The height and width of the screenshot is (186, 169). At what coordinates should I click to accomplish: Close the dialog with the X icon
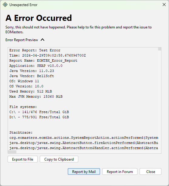point(164,5)
